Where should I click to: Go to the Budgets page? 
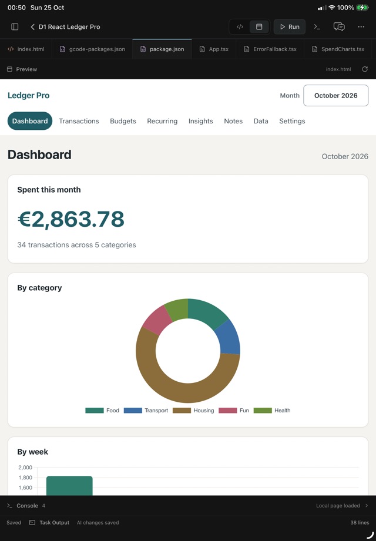(123, 121)
